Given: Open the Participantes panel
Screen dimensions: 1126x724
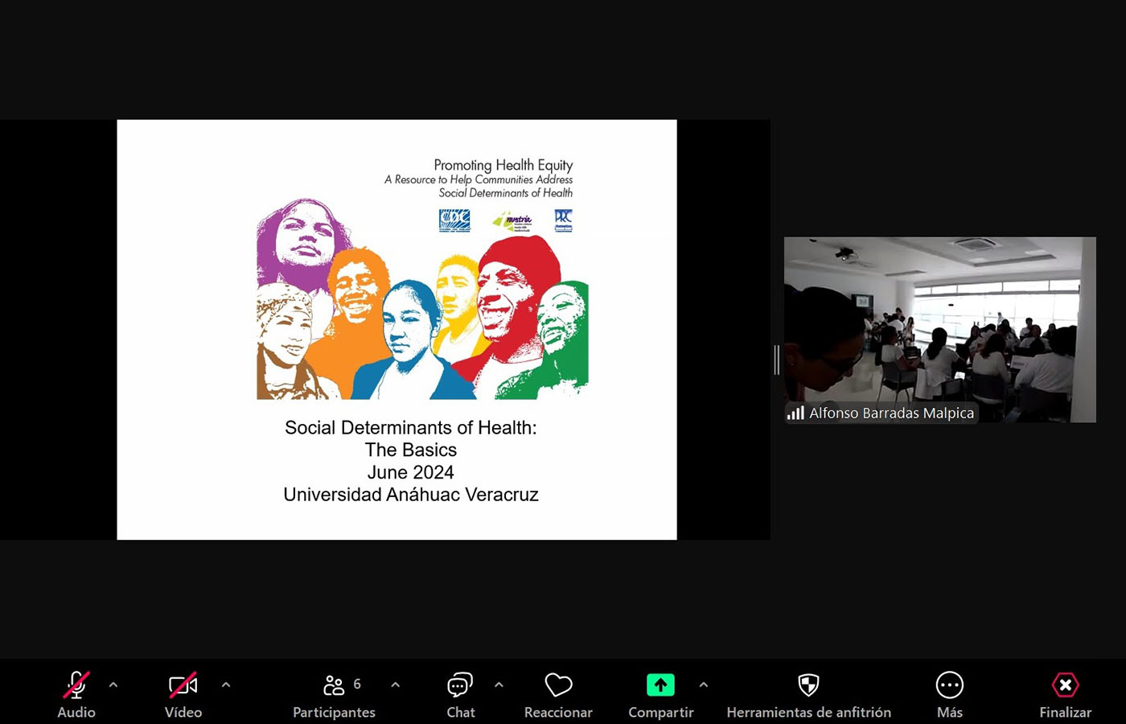Looking at the screenshot, I should [334, 695].
